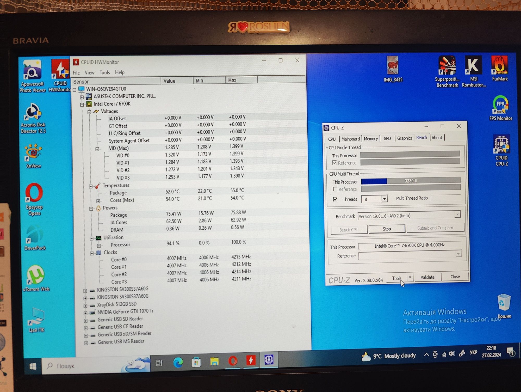Open the Tools menu in HWMonitor
The image size is (521, 392).
click(105, 72)
